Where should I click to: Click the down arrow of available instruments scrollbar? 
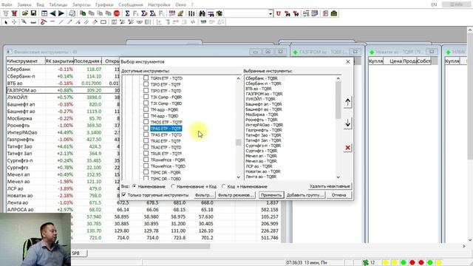click(x=238, y=177)
